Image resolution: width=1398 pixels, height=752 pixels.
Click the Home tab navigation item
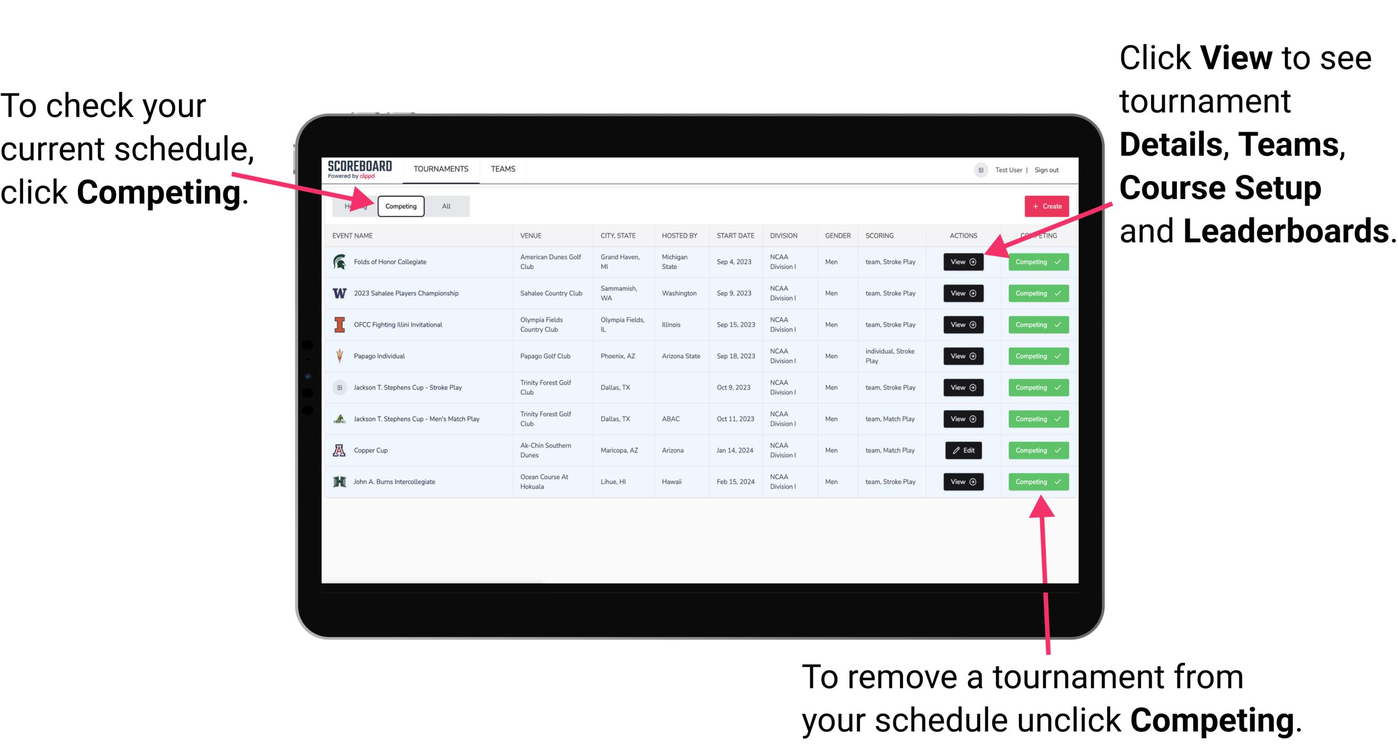pyautogui.click(x=354, y=206)
